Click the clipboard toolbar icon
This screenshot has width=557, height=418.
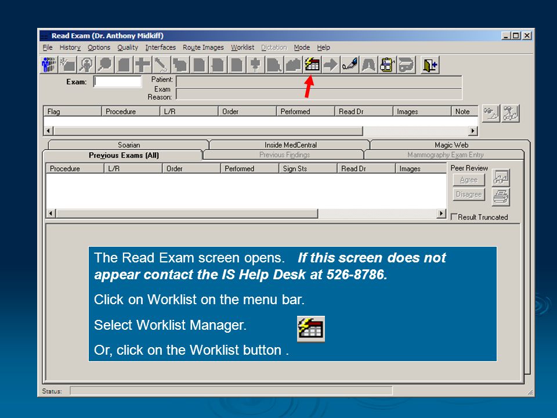click(x=387, y=65)
